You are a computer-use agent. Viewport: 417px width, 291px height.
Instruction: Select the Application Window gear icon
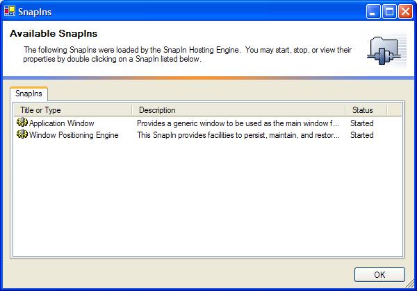[22, 123]
